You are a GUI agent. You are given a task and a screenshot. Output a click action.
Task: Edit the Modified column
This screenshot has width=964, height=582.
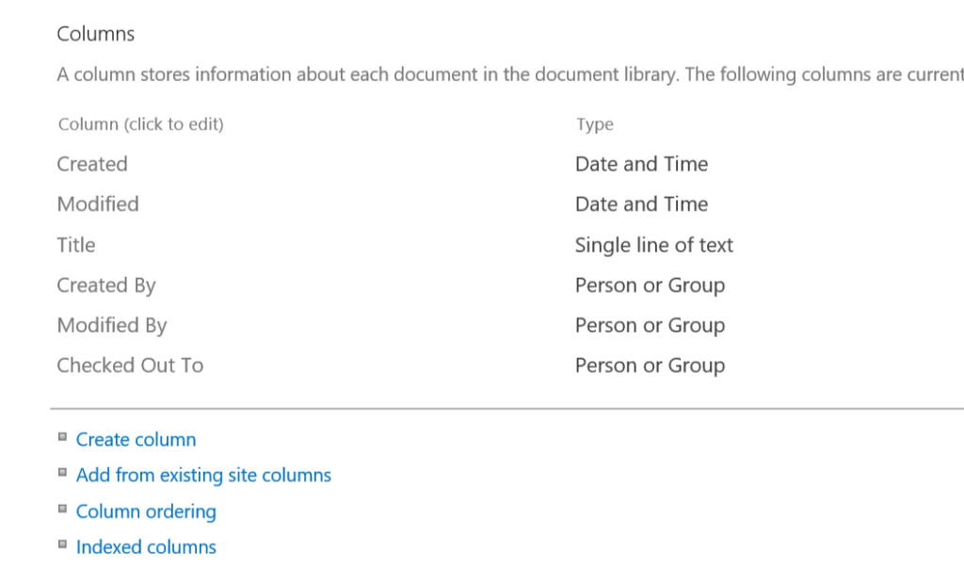(x=98, y=204)
